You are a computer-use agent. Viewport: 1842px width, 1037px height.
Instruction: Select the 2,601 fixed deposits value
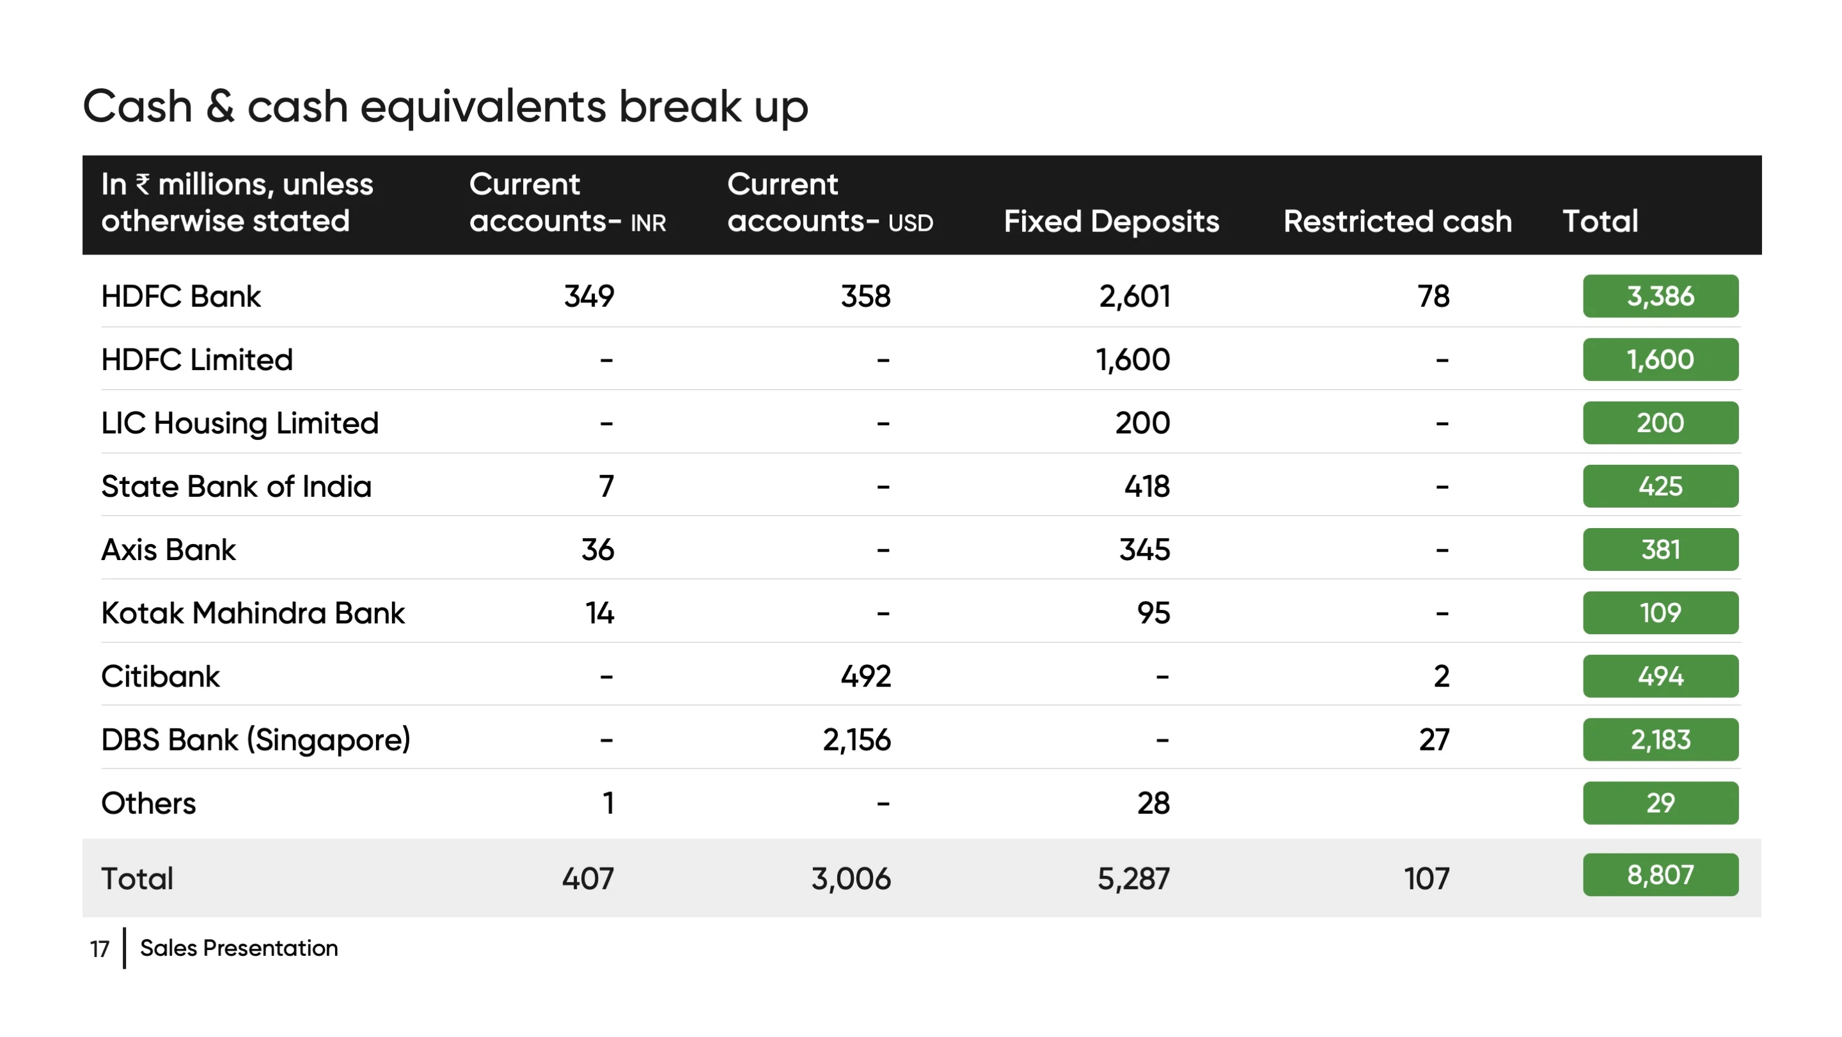point(1135,297)
